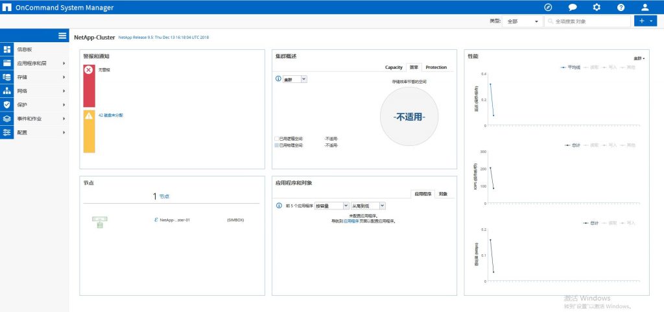This screenshot has width=664, height=312.
Task: Expand the 应用程序和层 menu arrow
Action: tap(64, 64)
